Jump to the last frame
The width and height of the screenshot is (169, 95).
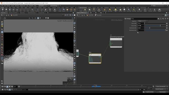pyautogui.click(x=12, y=87)
